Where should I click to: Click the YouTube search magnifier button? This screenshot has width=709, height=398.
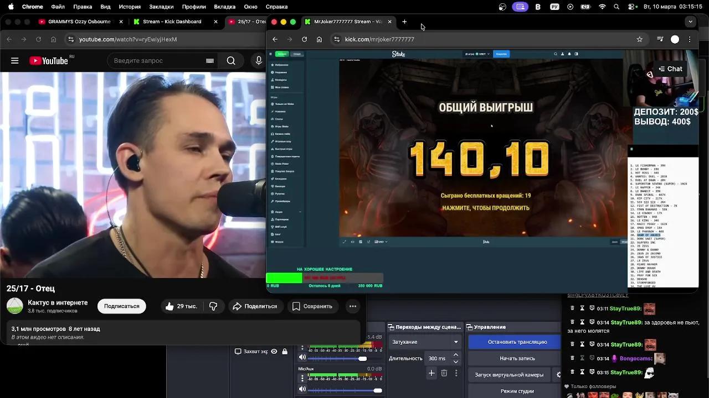(x=231, y=61)
